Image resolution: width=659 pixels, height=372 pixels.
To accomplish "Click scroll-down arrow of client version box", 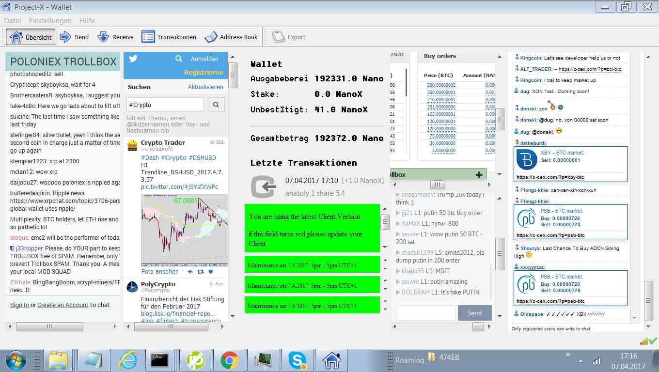I will 385,247.
